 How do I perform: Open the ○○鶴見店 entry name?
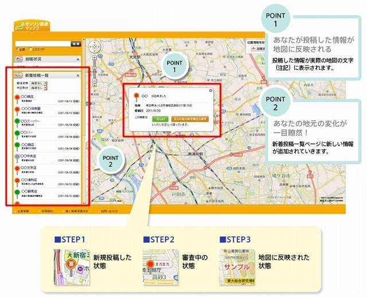pyautogui.click(x=29, y=191)
